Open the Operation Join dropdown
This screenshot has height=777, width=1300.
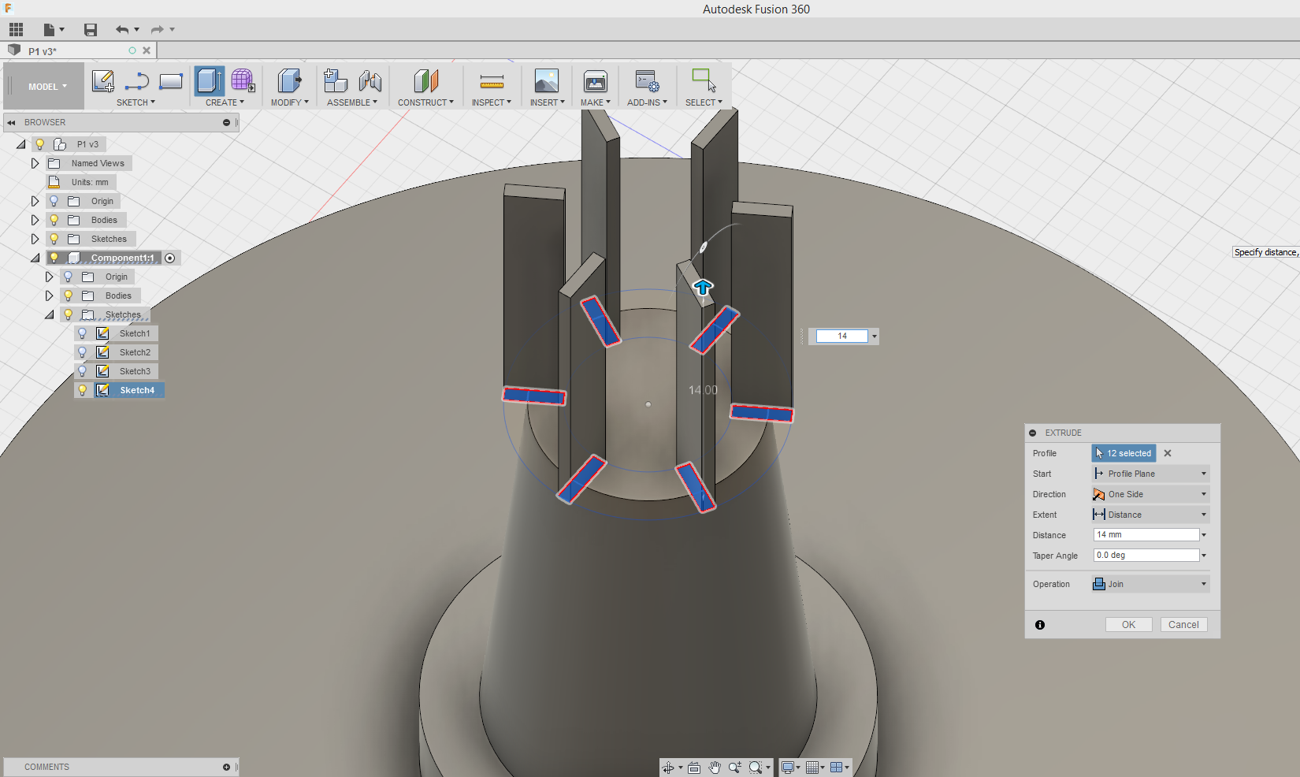[x=1150, y=584]
